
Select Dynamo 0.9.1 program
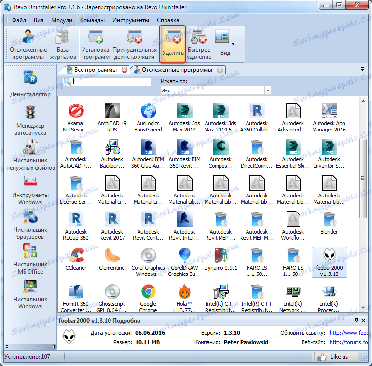(220, 259)
